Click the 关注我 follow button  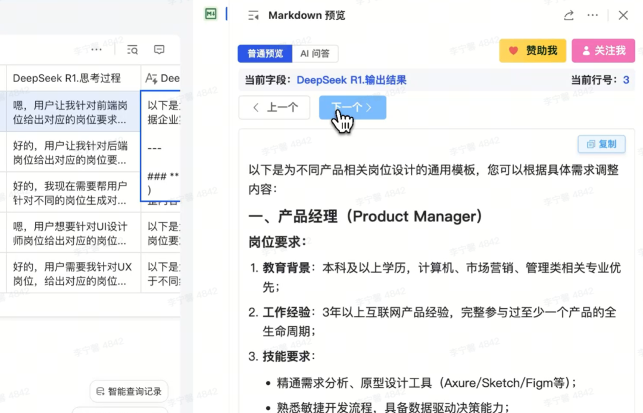point(603,51)
